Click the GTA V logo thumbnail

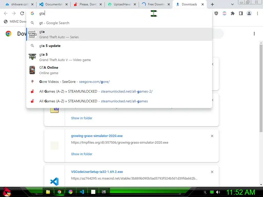[x=32, y=57]
